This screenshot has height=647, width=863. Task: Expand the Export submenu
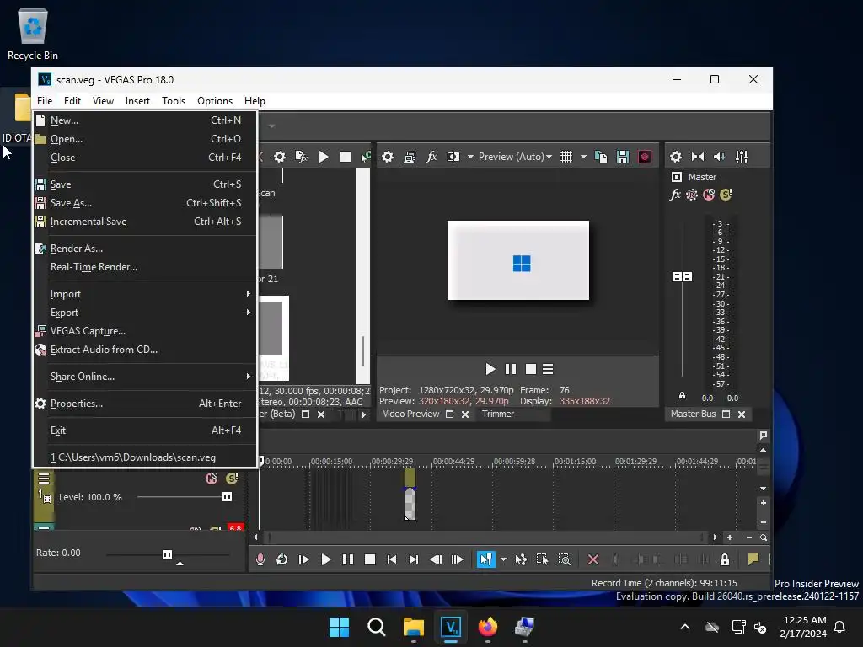pos(145,313)
